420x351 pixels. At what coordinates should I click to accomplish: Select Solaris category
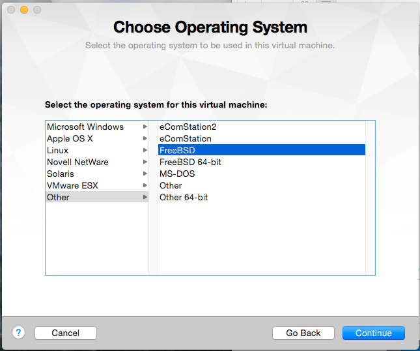pos(97,174)
